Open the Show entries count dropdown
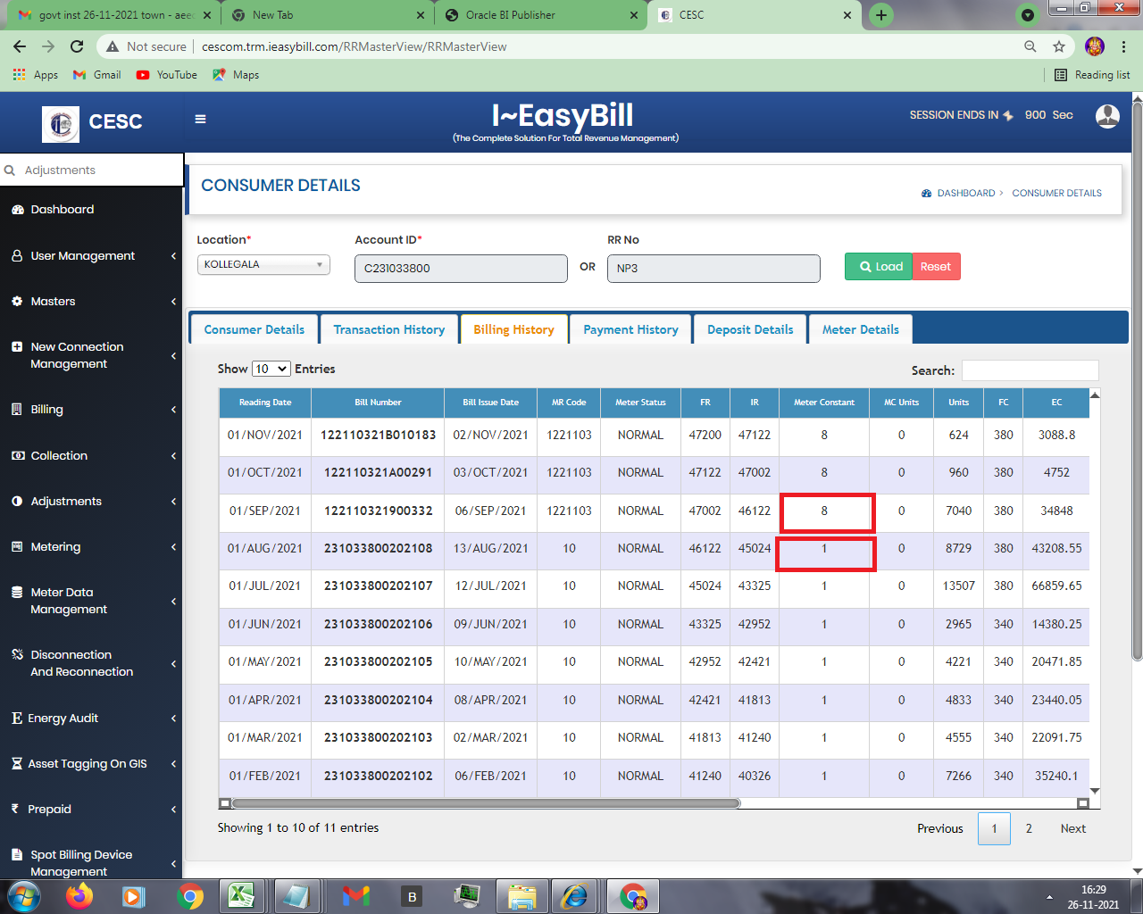This screenshot has width=1143, height=914. 271,369
